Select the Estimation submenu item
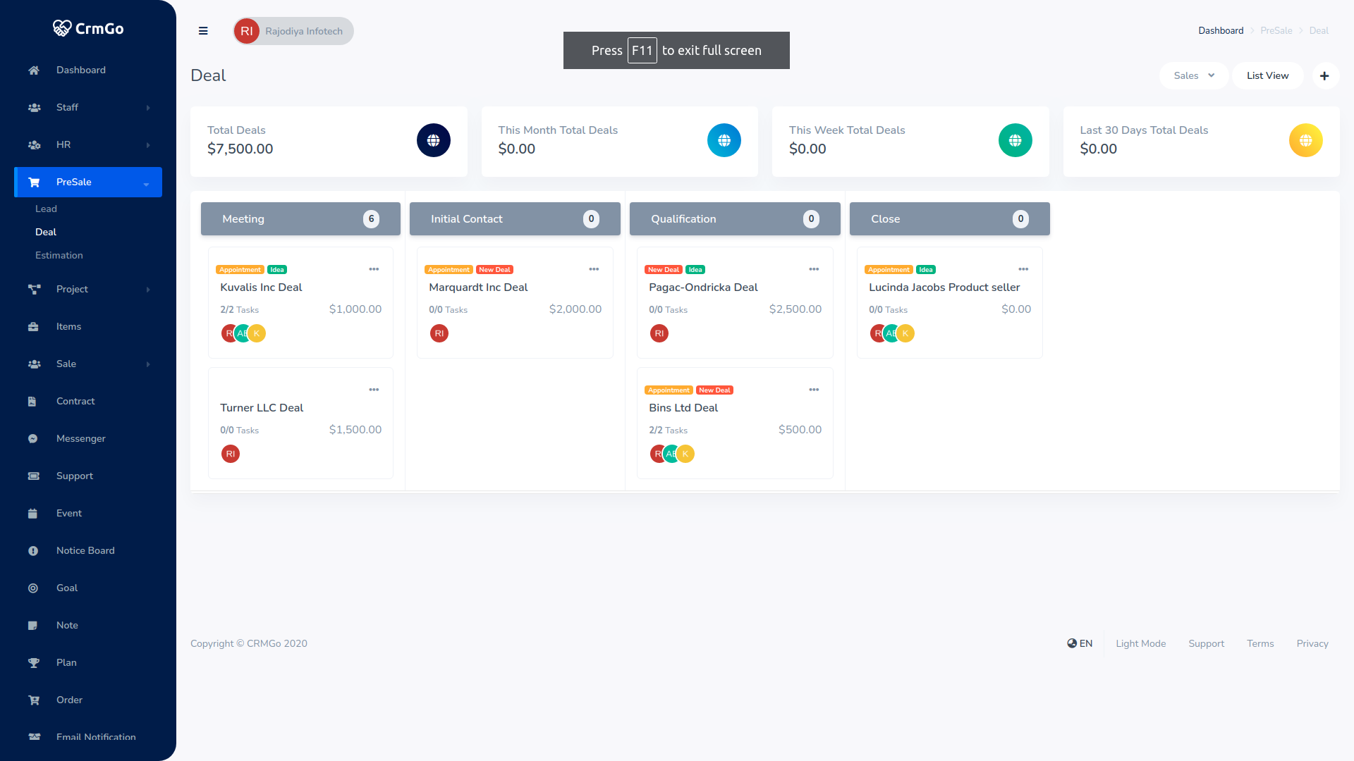The image size is (1354, 761). (59, 256)
